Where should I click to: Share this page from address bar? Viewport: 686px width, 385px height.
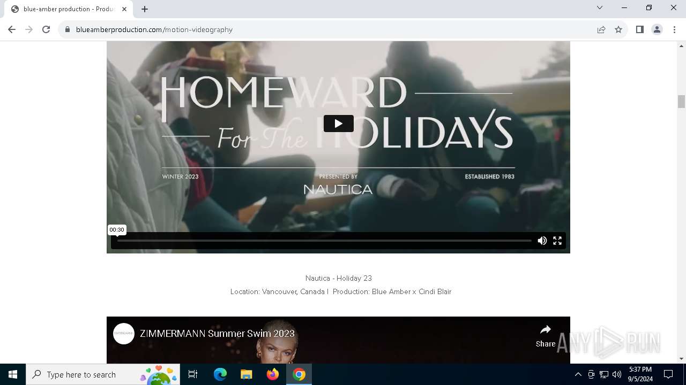point(601,29)
